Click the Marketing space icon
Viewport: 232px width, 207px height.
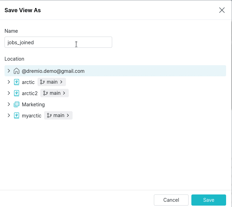click(x=16, y=105)
